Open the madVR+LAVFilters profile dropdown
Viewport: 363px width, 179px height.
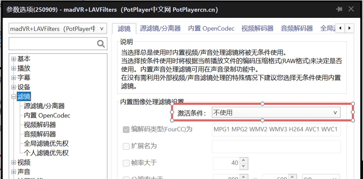point(58,29)
